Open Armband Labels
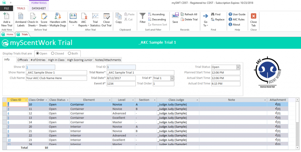Viewport: 301px width, 152px height. 21,20
